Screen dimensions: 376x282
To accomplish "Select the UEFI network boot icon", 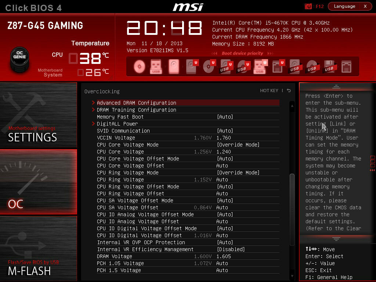I will point(278,66).
